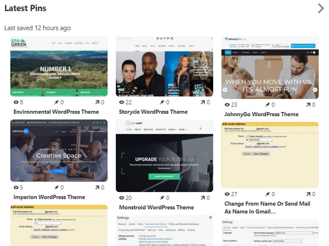Click the outbound arrow icon under Monstroid theme
Image resolution: width=329 pixels, height=246 pixels.
pos(203,198)
